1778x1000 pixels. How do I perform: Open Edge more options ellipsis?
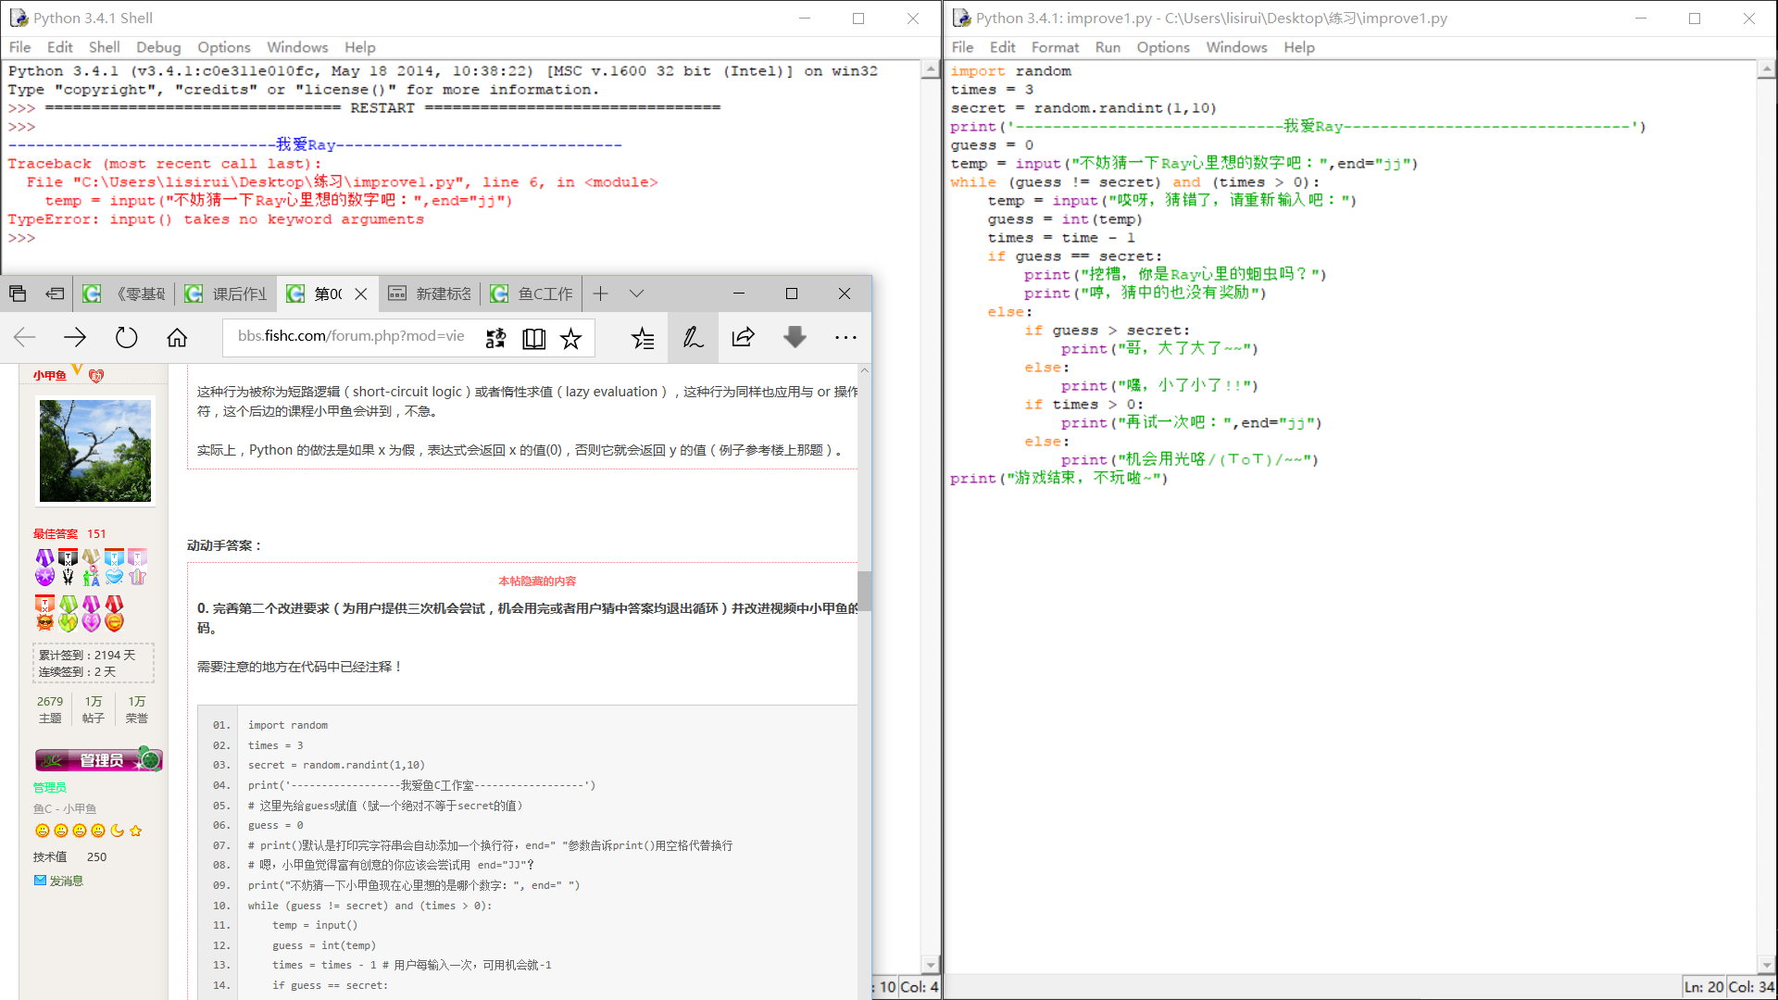click(845, 338)
